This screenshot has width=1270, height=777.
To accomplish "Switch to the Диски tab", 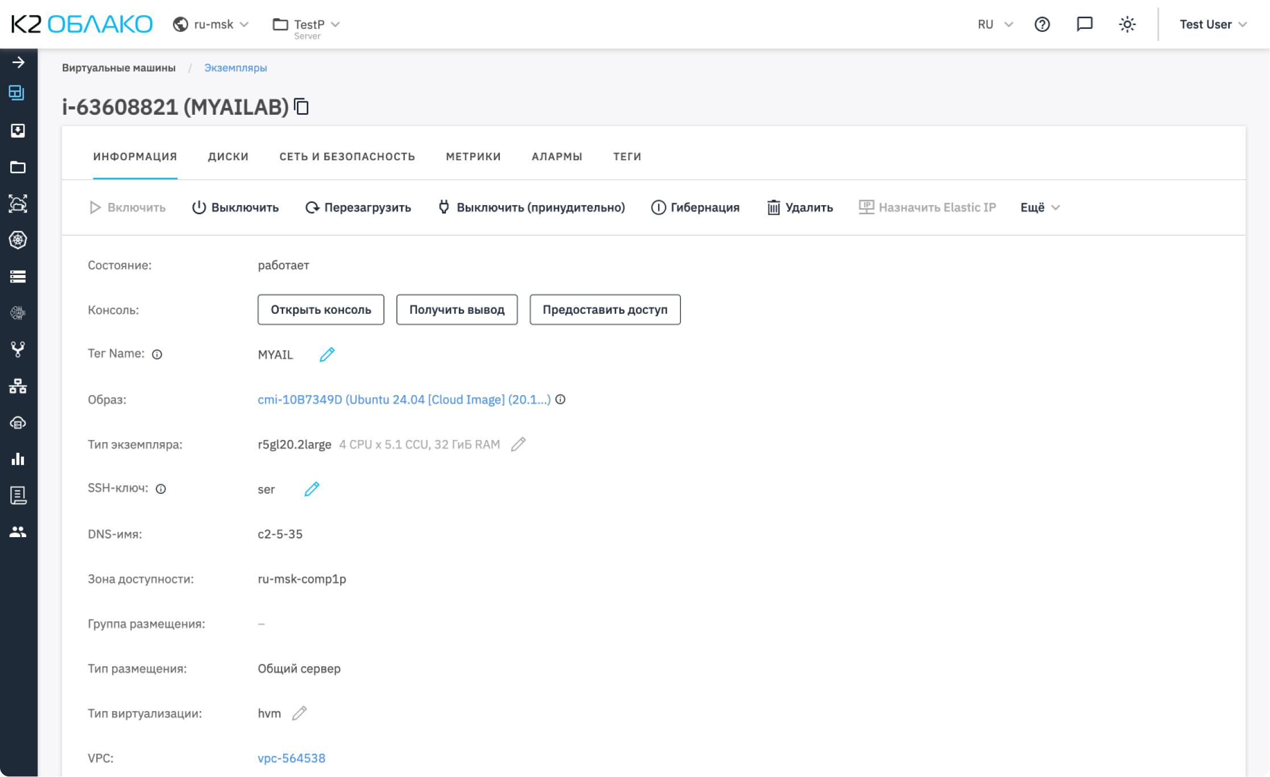I will (x=228, y=156).
